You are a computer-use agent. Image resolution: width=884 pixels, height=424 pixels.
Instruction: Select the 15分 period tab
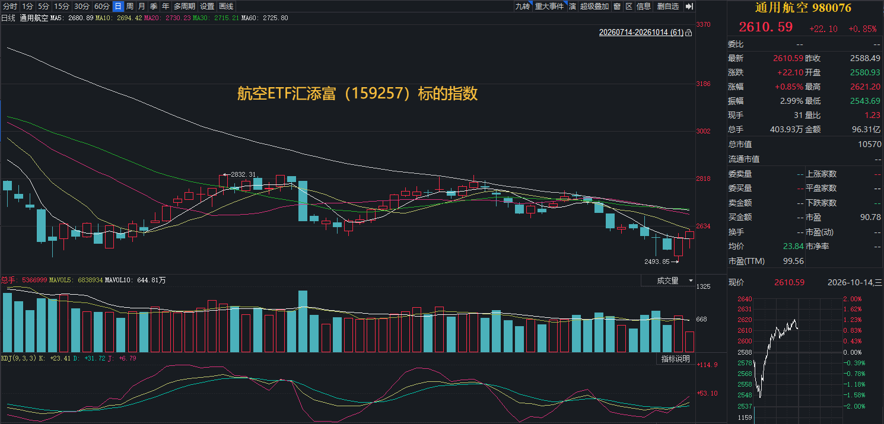(61, 7)
